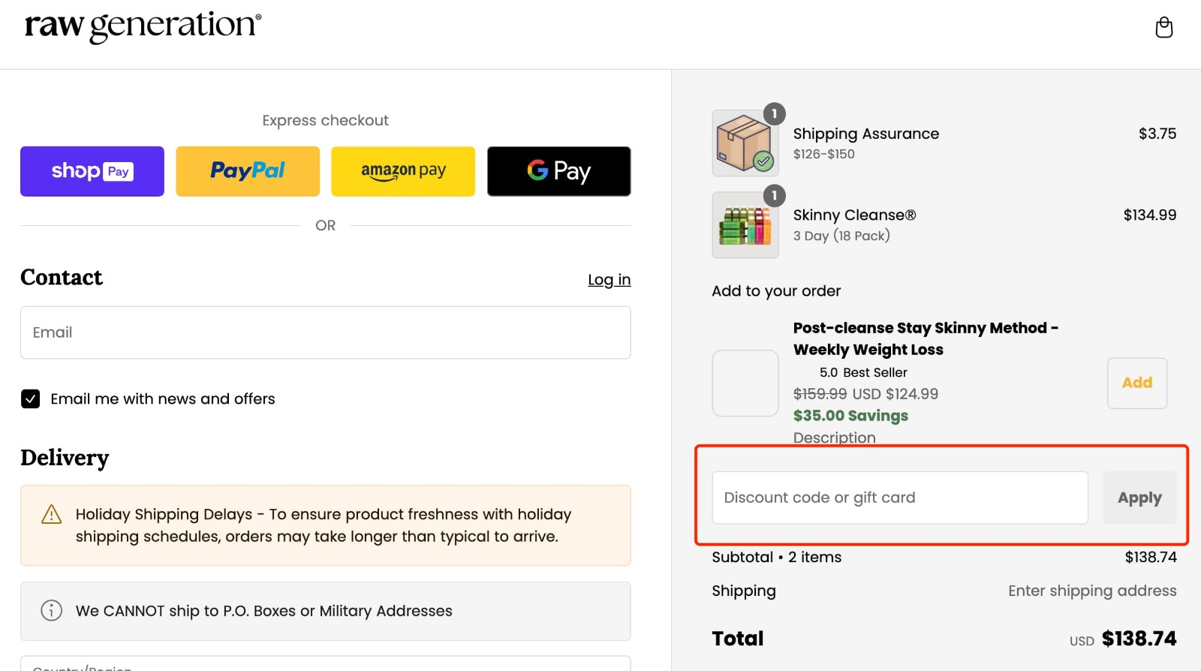Pay using Google Pay button
This screenshot has height=671, width=1201.
[x=558, y=171]
